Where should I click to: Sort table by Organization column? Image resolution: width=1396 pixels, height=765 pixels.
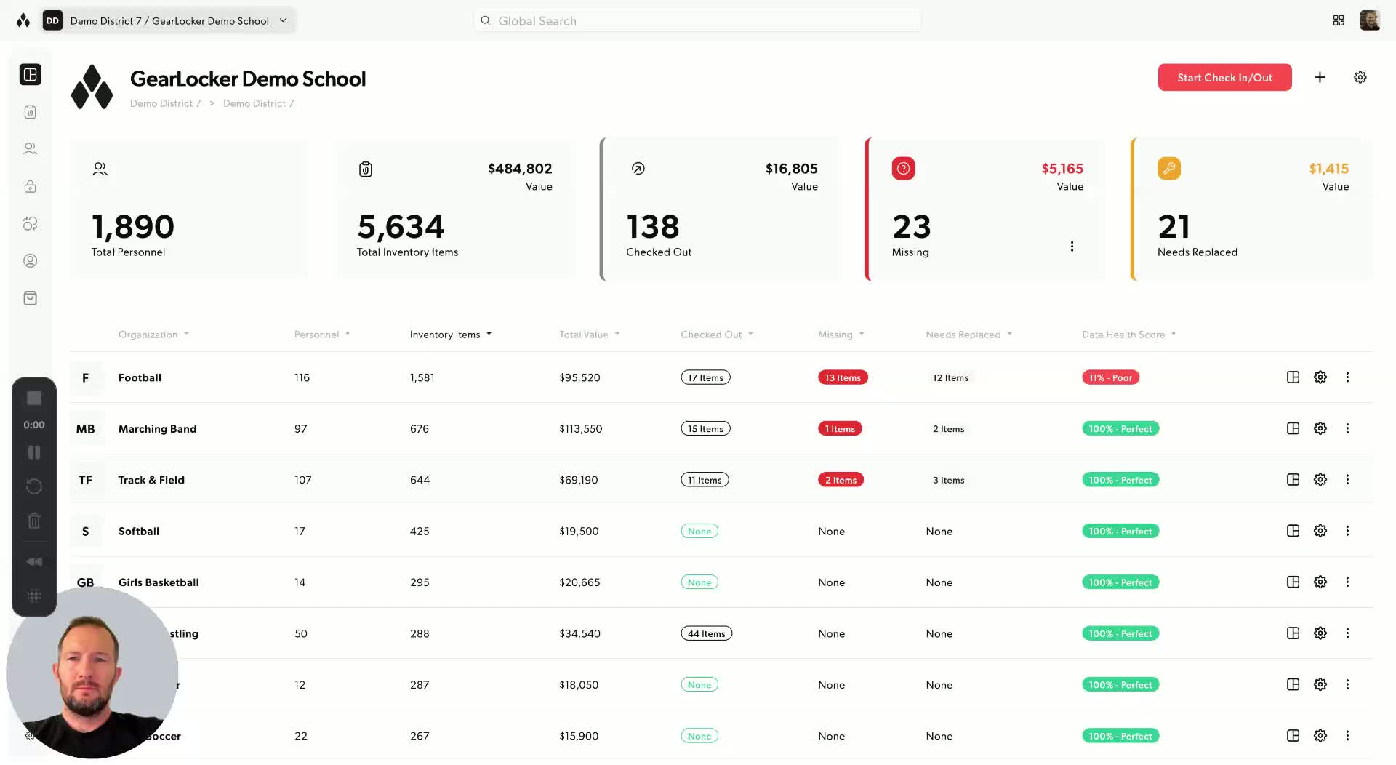point(153,335)
